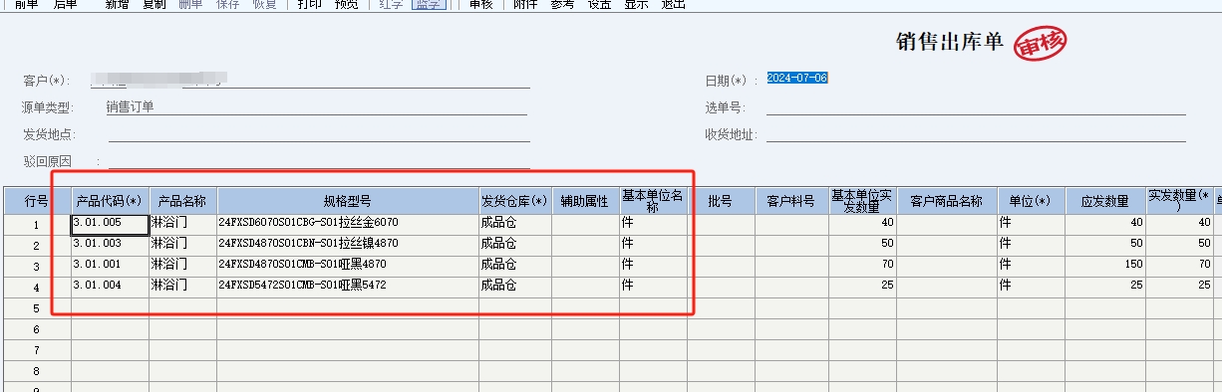1222x392 pixels.
Task: Select product code cell 3.01.004
Action: pos(110,287)
